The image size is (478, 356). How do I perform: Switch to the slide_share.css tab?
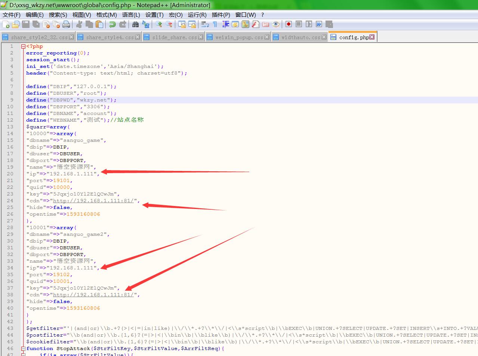[x=174, y=37]
